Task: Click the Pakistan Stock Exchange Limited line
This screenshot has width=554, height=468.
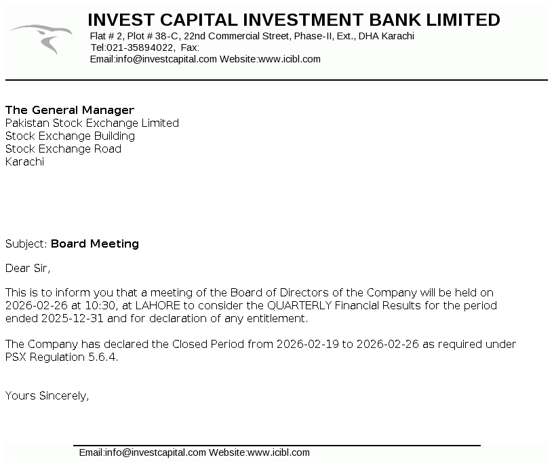Action: pyautogui.click(x=92, y=123)
